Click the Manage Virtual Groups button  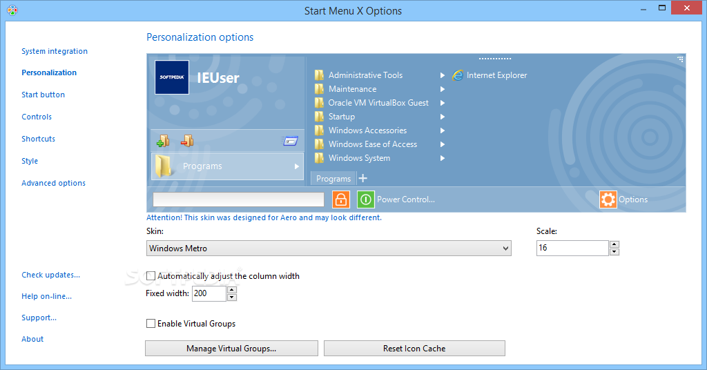[231, 349]
